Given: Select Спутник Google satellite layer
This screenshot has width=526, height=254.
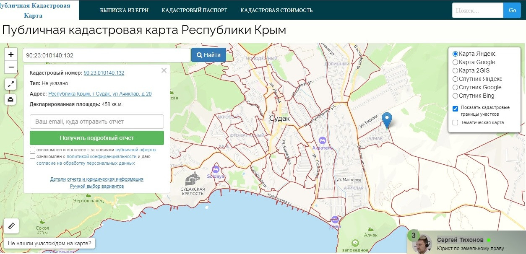Looking at the screenshot, I should tap(455, 87).
